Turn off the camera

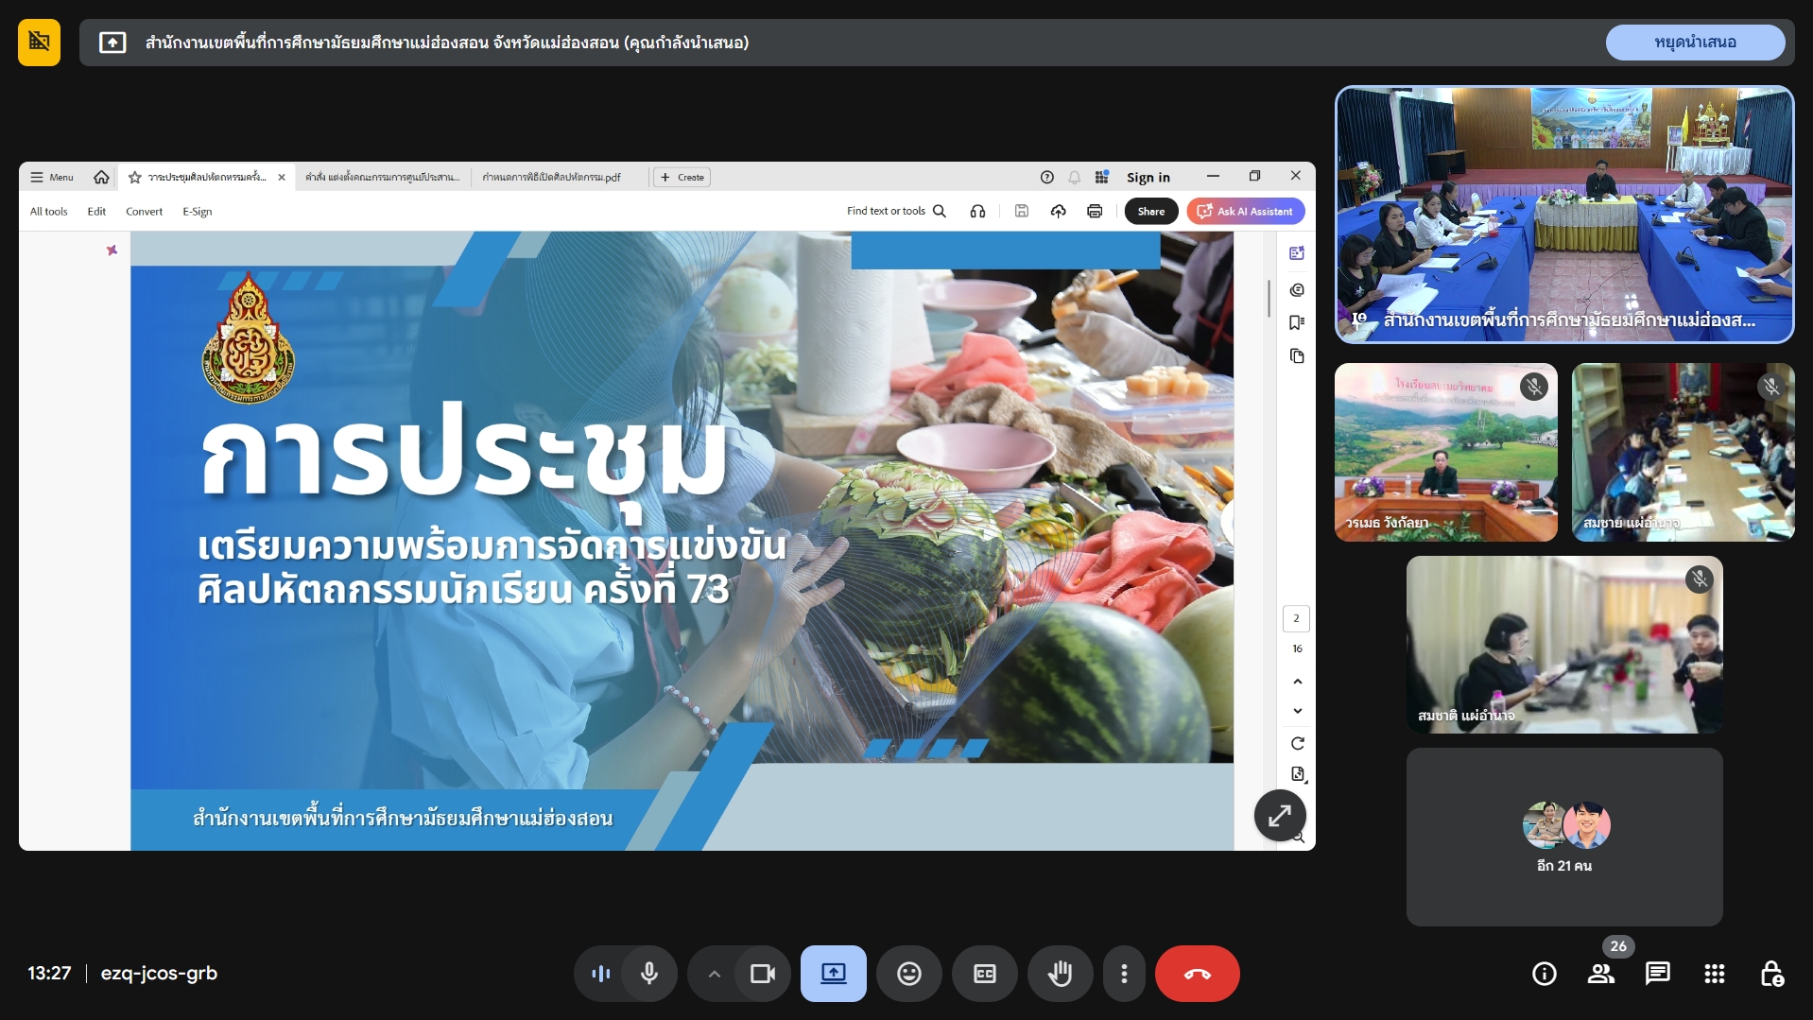pos(762,973)
